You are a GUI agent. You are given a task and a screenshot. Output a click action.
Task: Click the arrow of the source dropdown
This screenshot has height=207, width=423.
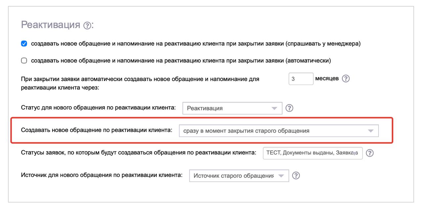tap(281, 175)
